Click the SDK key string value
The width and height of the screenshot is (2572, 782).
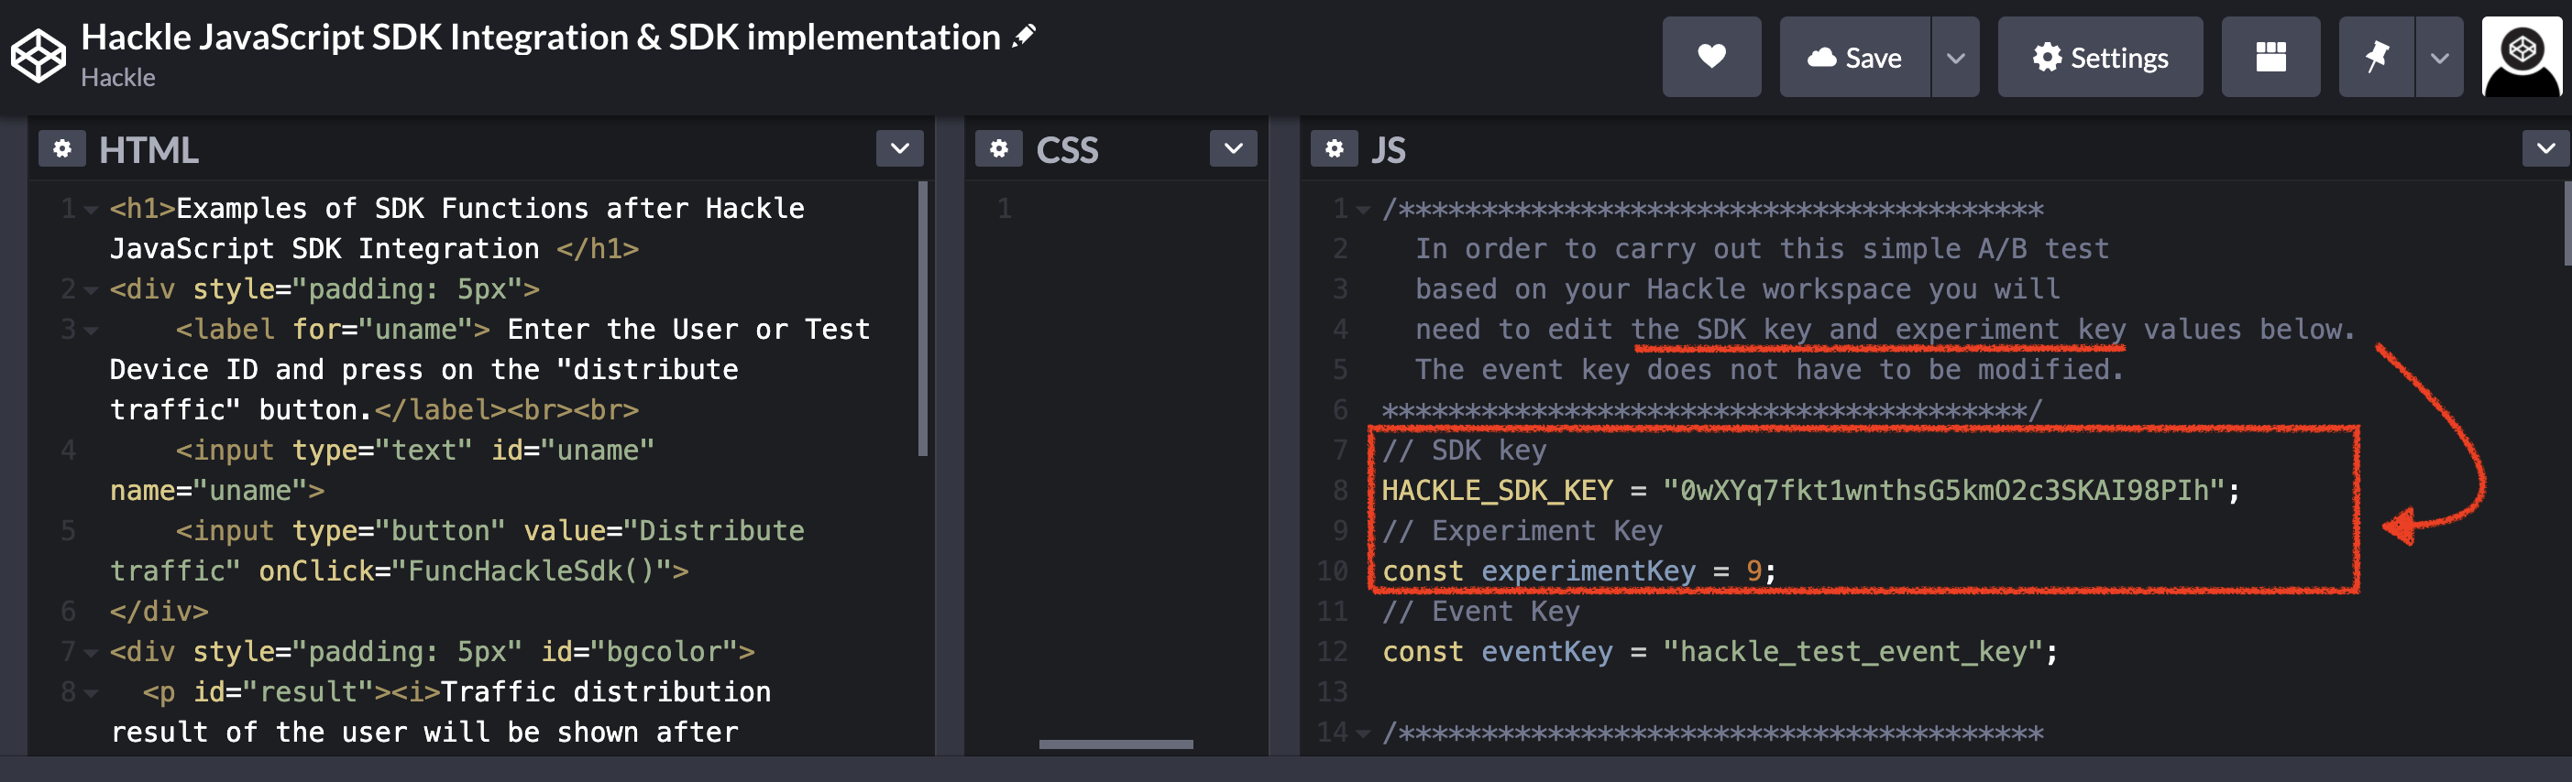click(1943, 491)
